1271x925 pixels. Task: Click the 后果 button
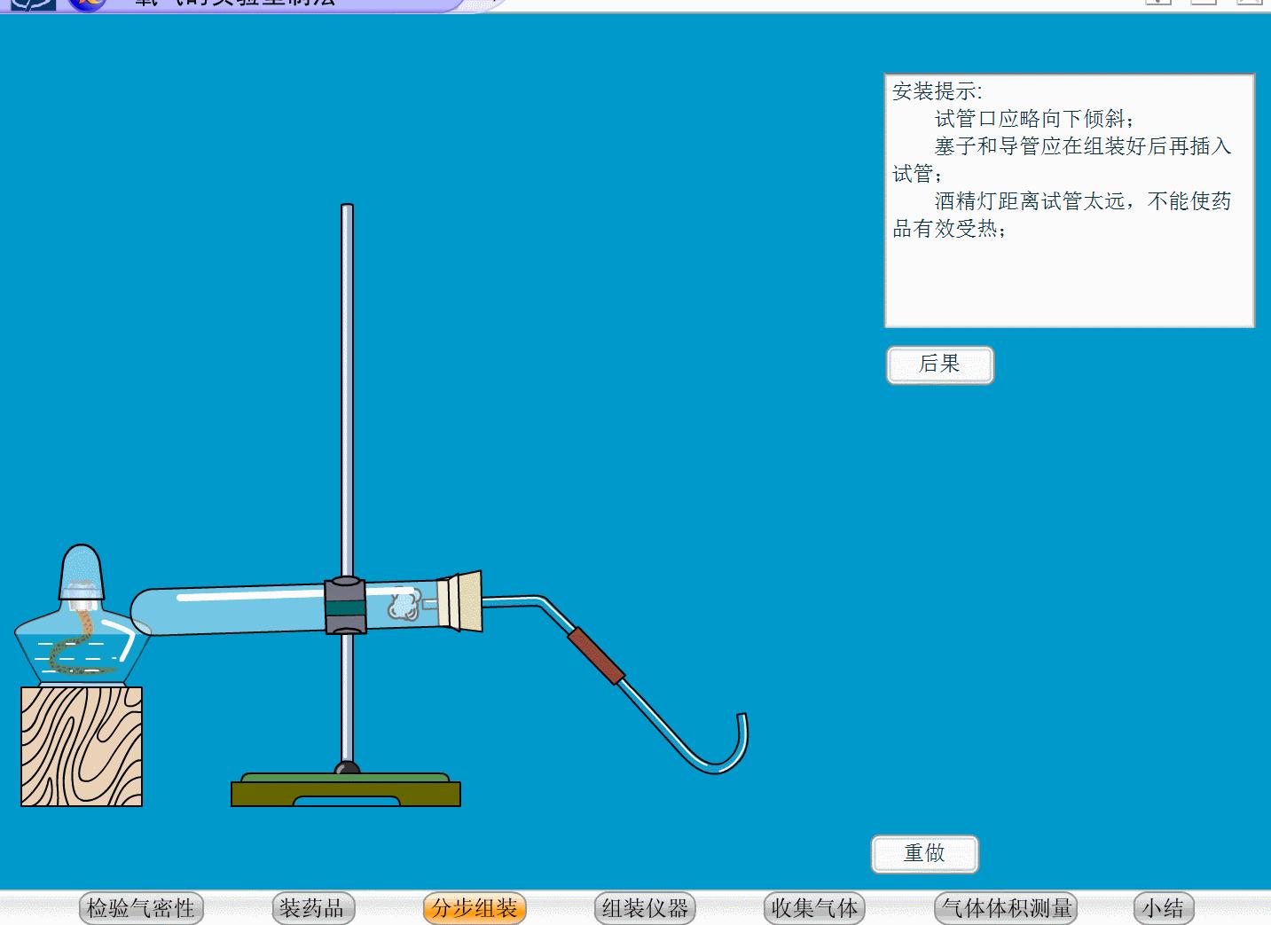click(940, 365)
